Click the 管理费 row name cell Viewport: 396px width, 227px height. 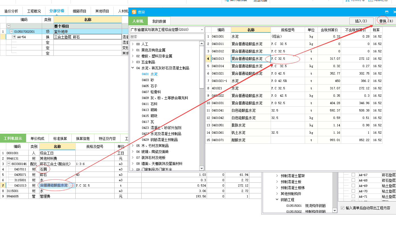click(57, 196)
